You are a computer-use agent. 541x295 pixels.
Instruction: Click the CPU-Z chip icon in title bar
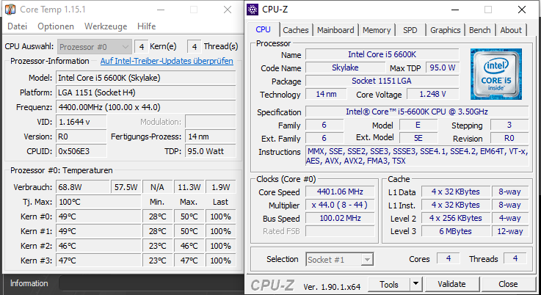point(253,10)
